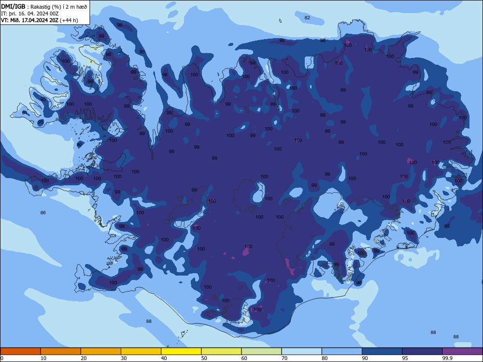Screen dimensions: 483x362
Task: Click the '30' legend scale label
Action: [x=124, y=358]
